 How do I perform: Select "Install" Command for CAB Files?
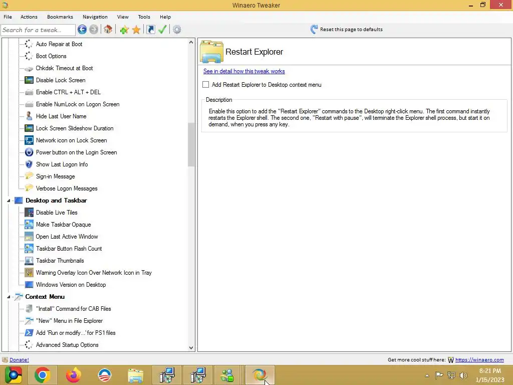73,309
